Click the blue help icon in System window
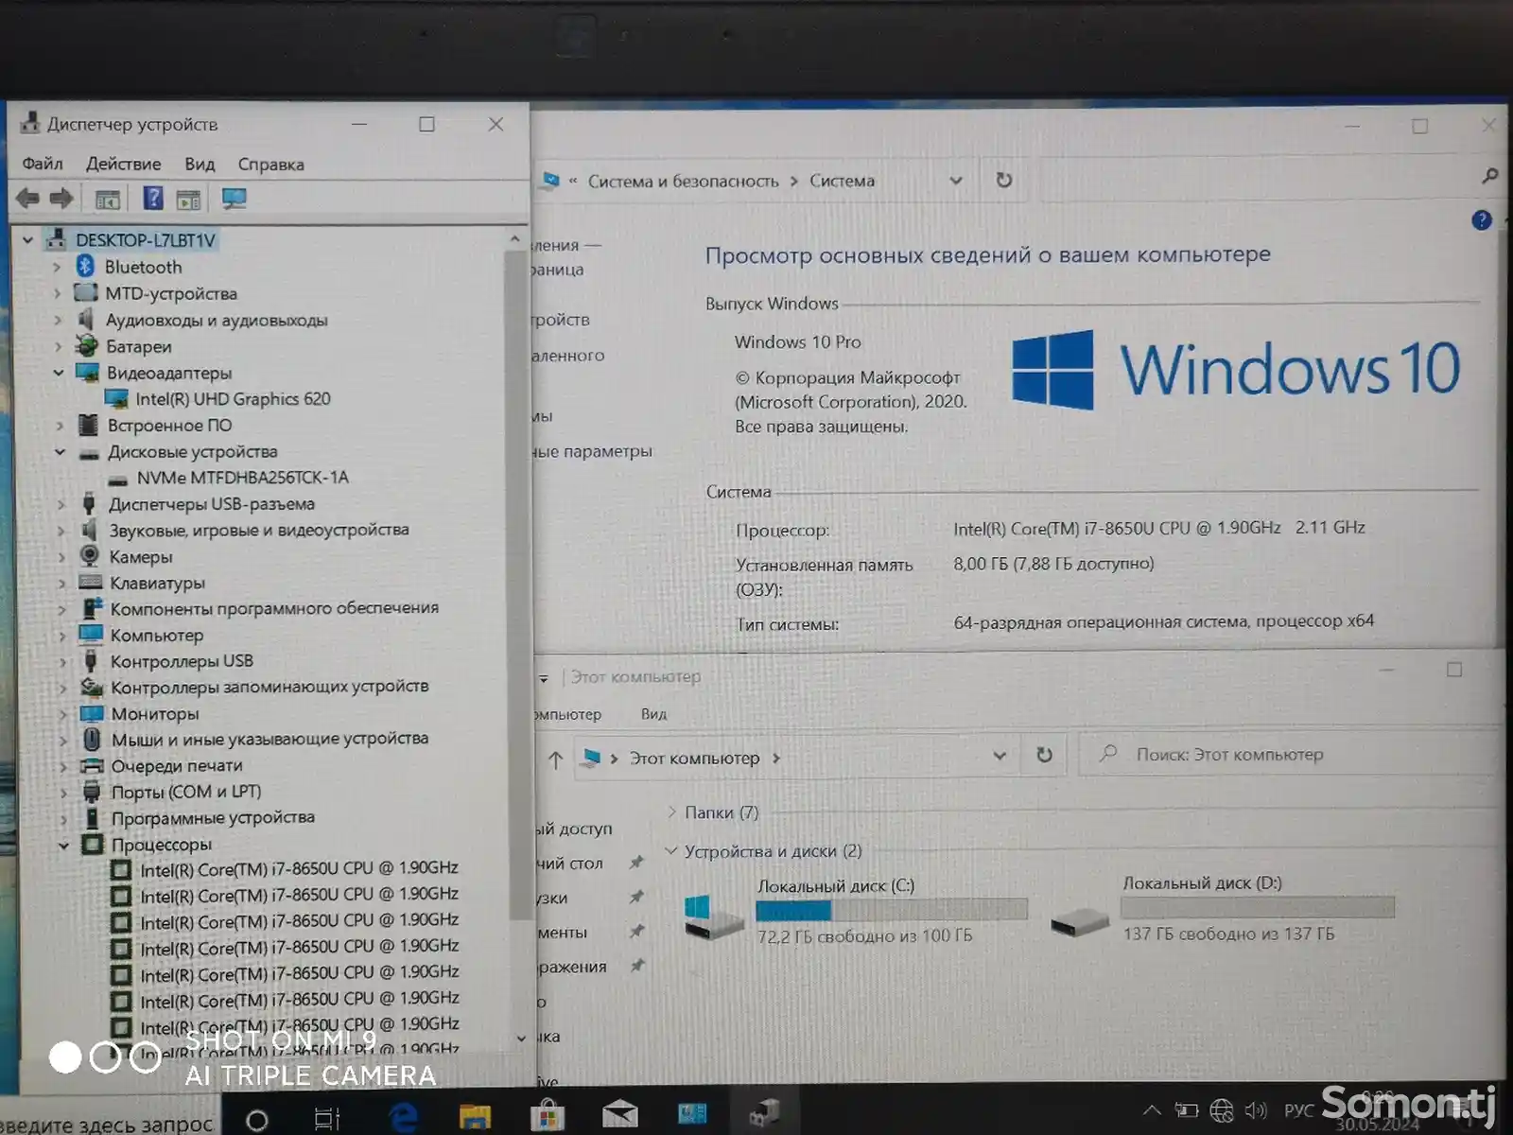Image resolution: width=1513 pixels, height=1135 pixels. [1482, 219]
